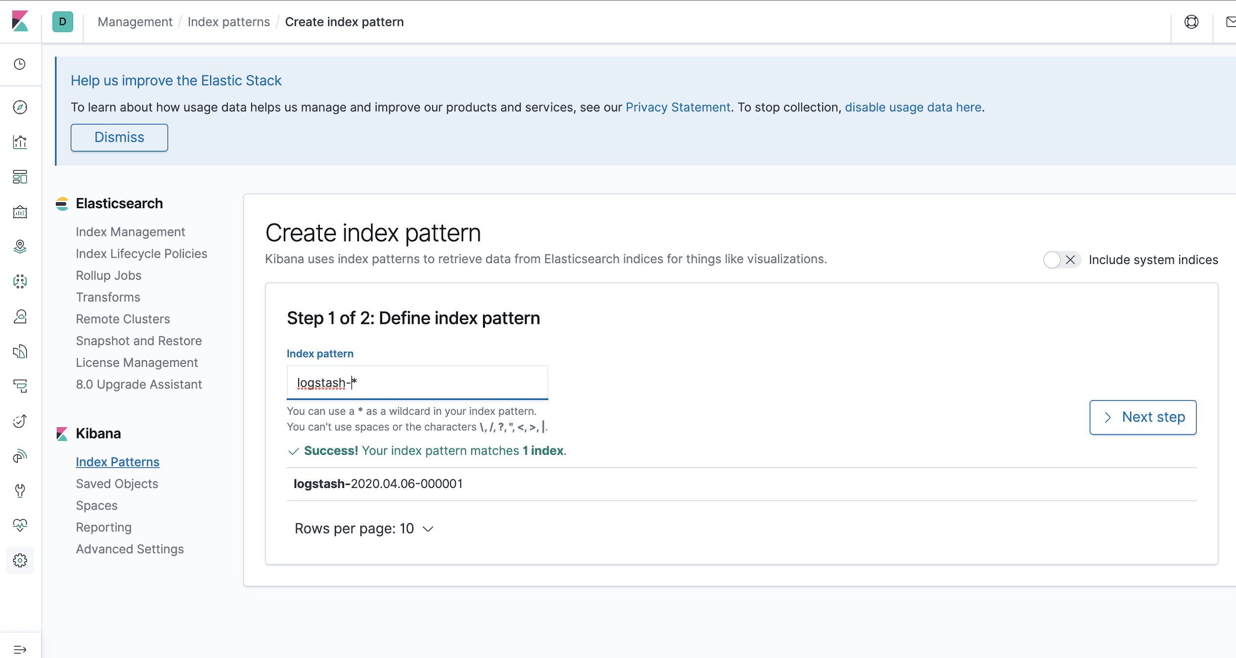Open Saved Objects in Kibana menu
The image size is (1236, 658).
[x=117, y=483]
